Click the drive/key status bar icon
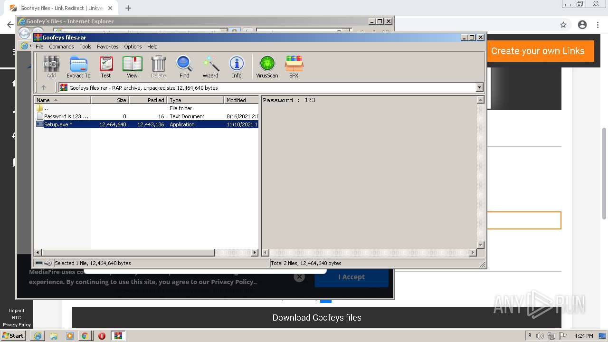608x342 pixels. click(43, 263)
